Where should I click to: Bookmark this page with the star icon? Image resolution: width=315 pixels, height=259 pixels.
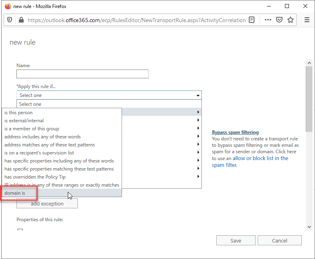[x=291, y=20]
